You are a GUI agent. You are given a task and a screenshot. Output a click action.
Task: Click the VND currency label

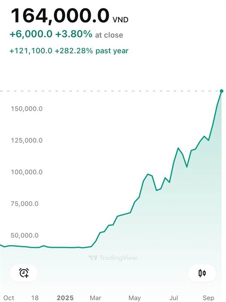(x=121, y=18)
